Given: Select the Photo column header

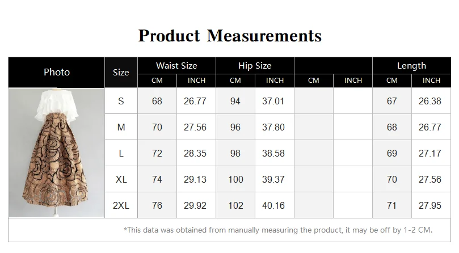Looking at the screenshot, I should 57,72.
